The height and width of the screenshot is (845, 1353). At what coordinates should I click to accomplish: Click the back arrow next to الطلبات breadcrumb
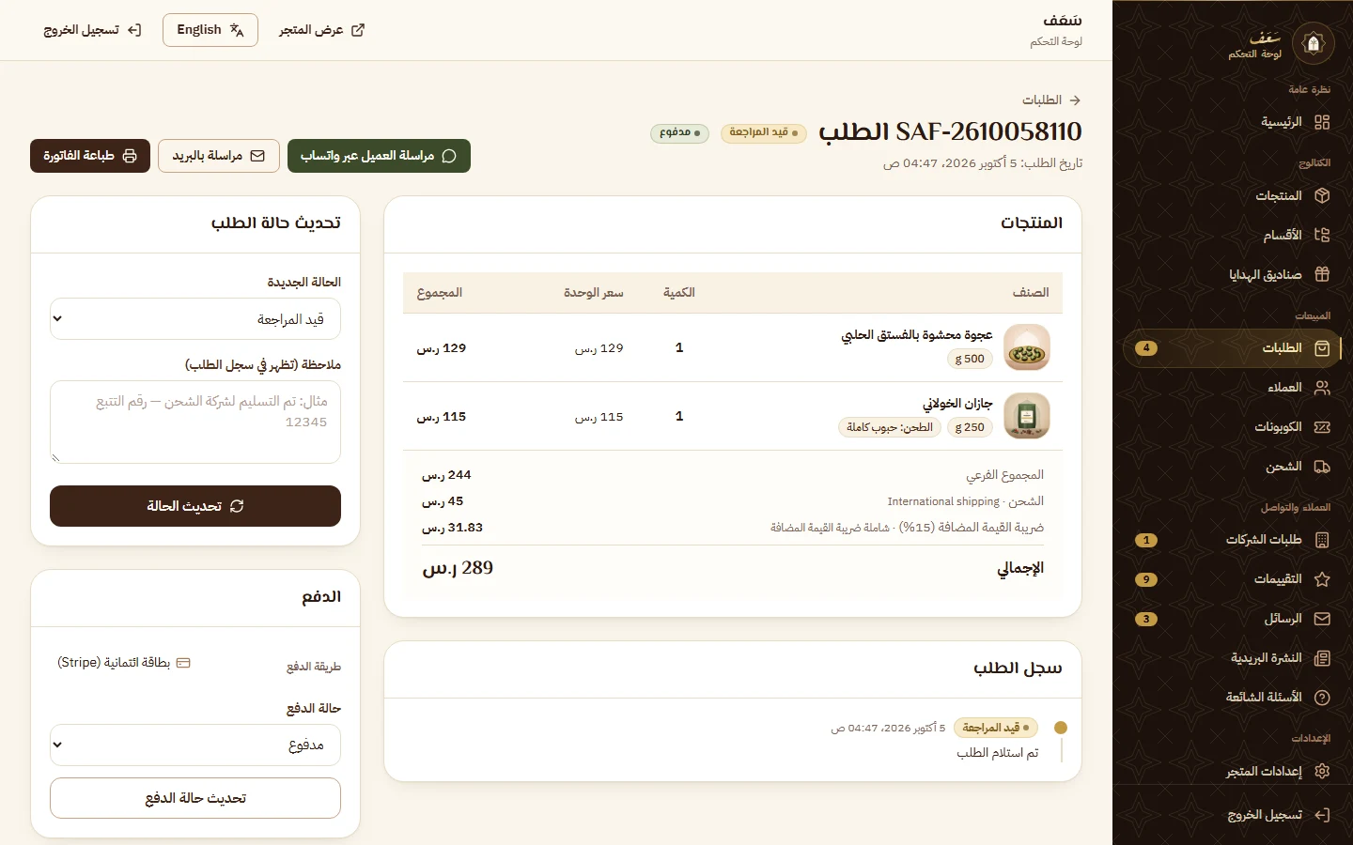tap(1075, 100)
